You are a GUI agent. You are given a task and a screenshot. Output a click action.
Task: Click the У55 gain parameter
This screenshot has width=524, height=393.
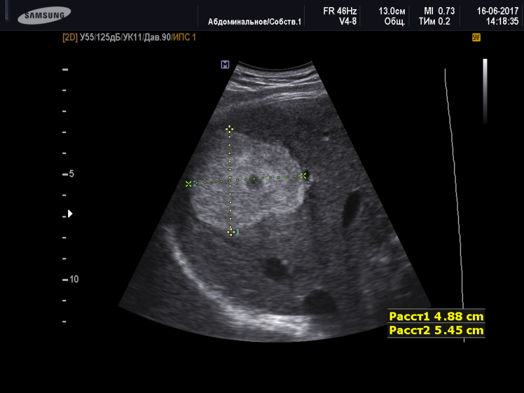(x=87, y=37)
